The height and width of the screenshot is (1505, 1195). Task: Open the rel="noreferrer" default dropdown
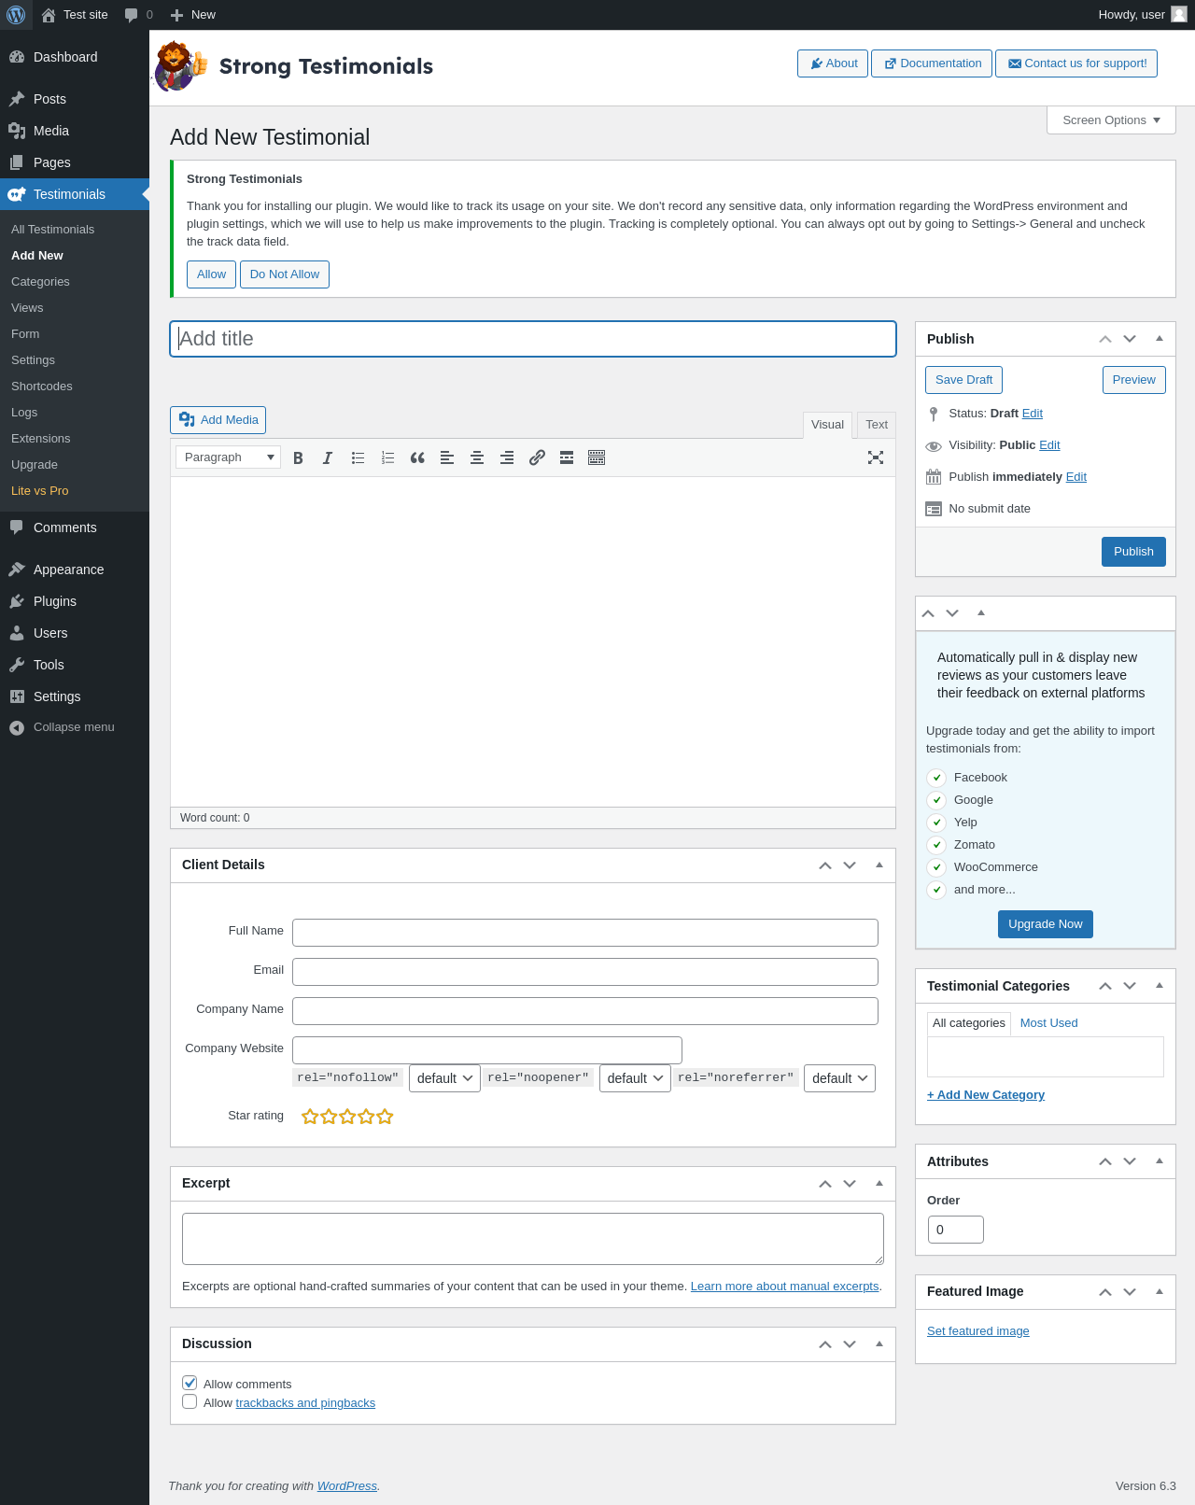[839, 1078]
